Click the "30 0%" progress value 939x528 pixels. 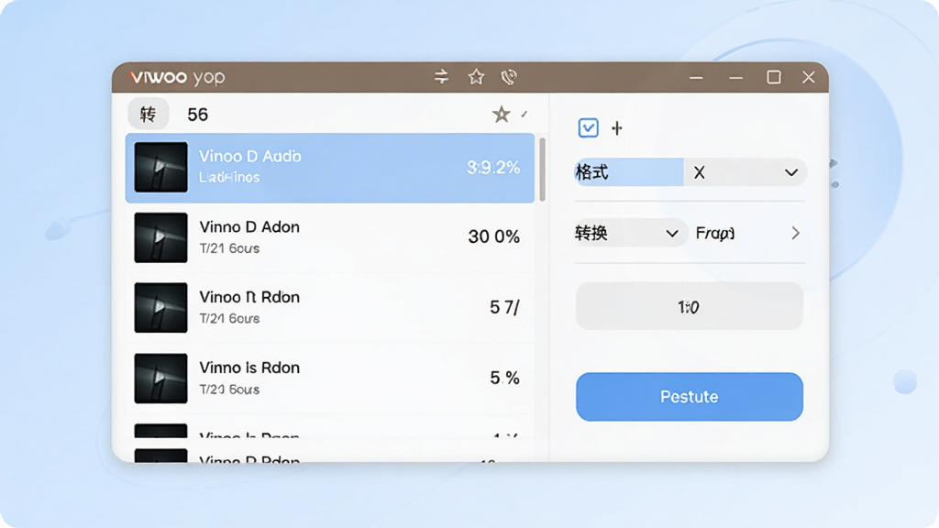(x=493, y=237)
